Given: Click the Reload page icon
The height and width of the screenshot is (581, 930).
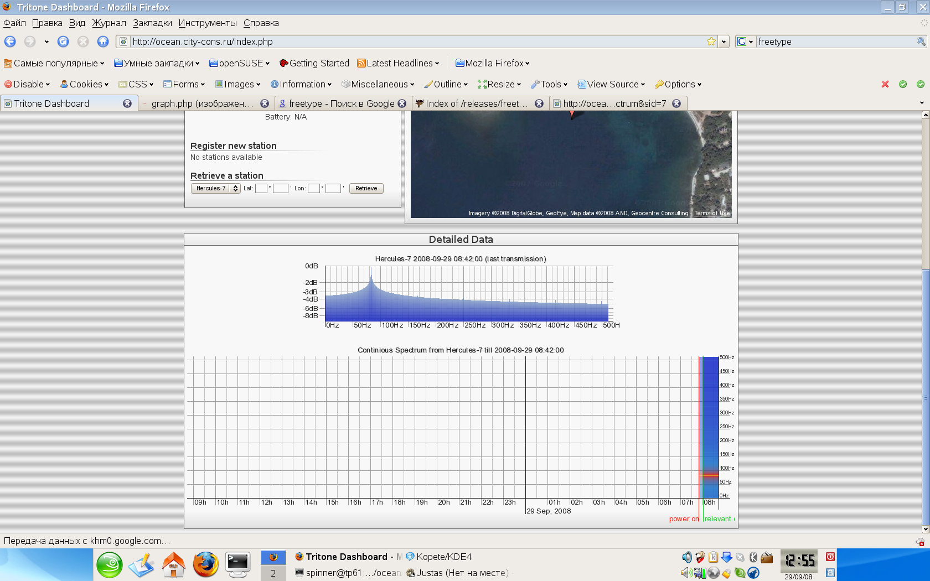Looking at the screenshot, I should click(63, 41).
